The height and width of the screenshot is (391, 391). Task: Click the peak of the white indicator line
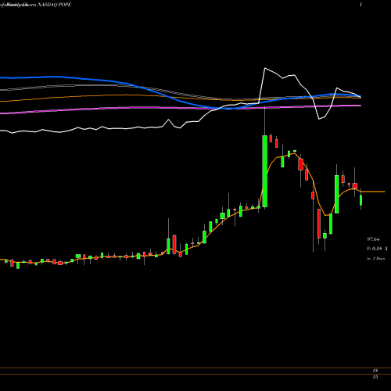(265, 68)
